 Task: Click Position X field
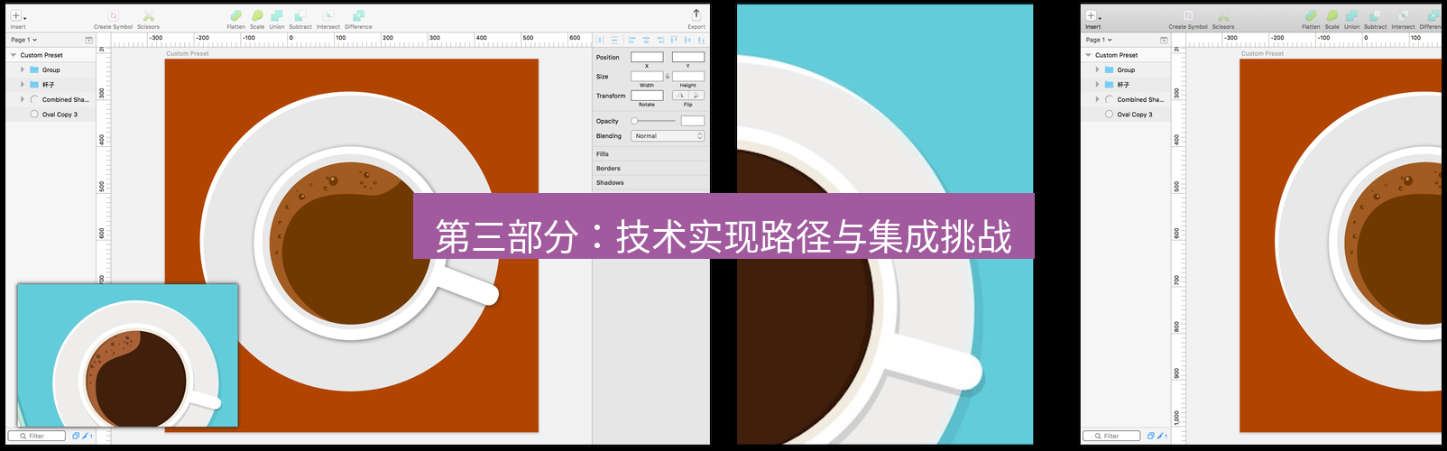(647, 57)
